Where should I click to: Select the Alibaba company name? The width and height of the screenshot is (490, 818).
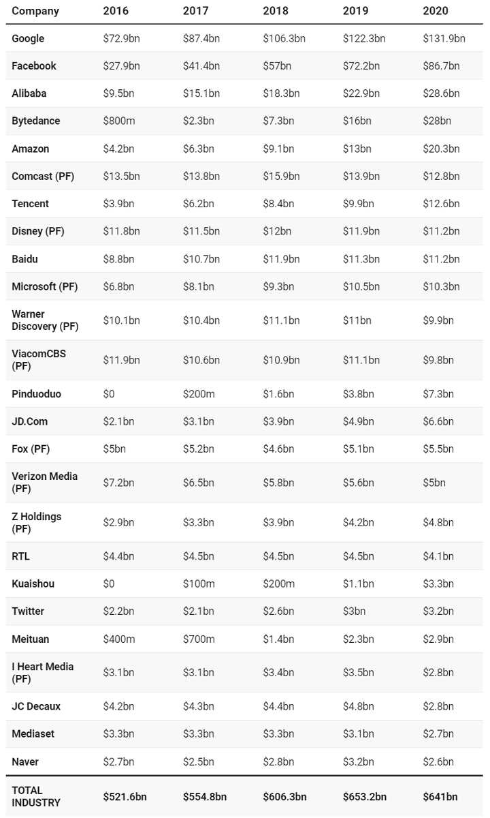coord(29,93)
